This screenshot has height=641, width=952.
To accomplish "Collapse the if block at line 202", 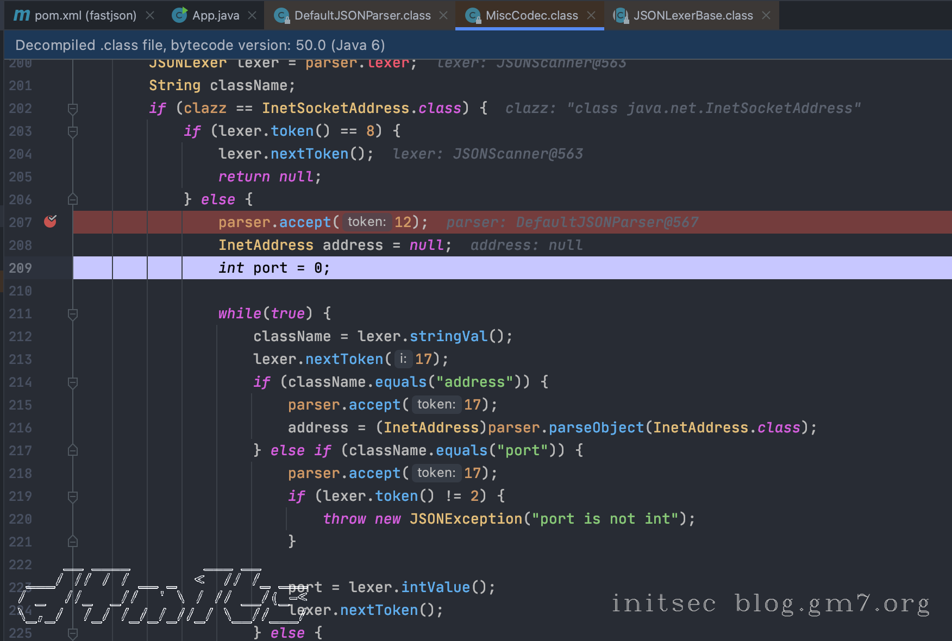I will (x=72, y=109).
